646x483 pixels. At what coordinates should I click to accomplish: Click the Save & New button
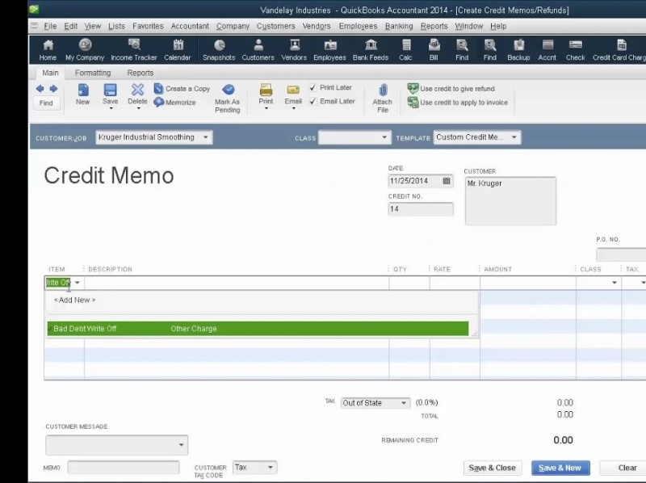coord(560,468)
